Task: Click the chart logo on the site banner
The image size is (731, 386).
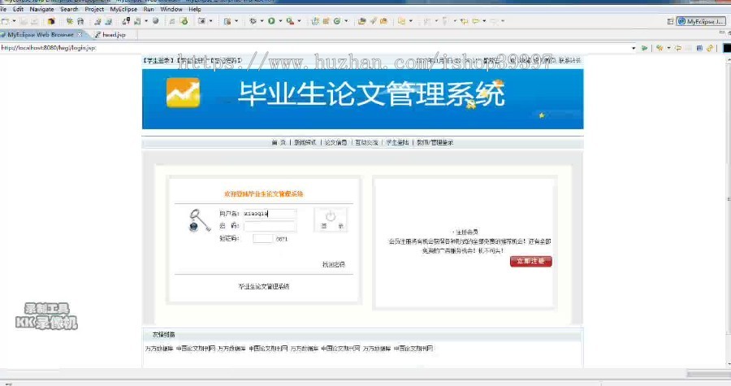Action: [x=184, y=93]
